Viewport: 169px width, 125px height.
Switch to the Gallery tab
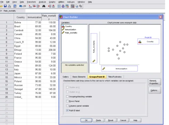pyautogui.click(x=66, y=77)
